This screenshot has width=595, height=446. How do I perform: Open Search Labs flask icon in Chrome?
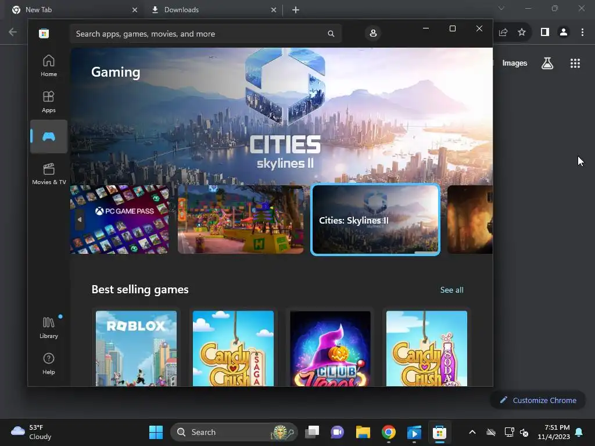547,63
